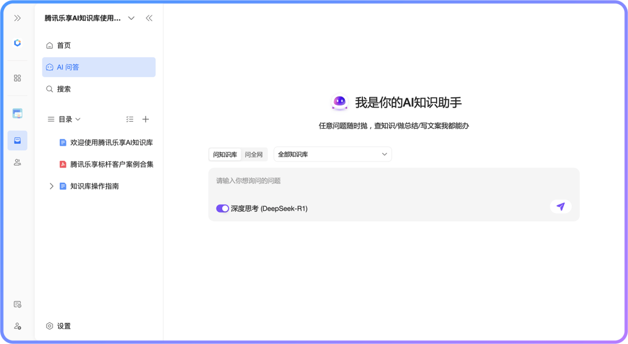Expand the 目录 chevron menu
The image size is (628, 344).
point(78,119)
